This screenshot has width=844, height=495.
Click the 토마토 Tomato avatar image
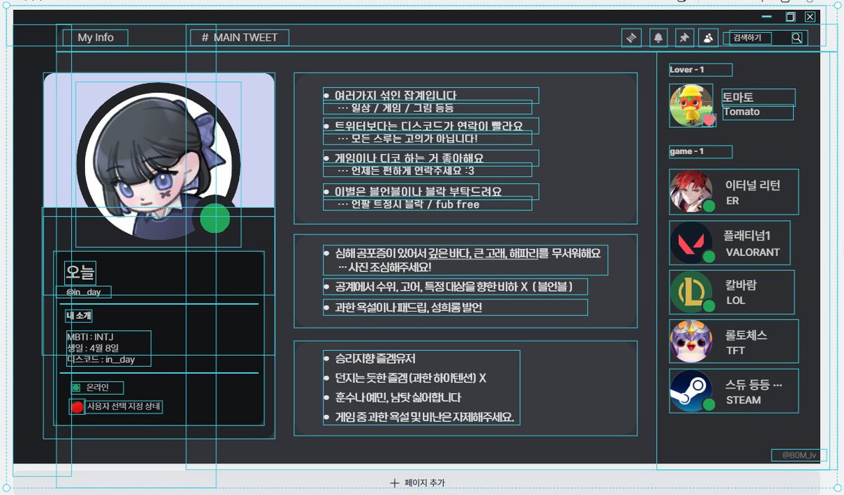691,105
